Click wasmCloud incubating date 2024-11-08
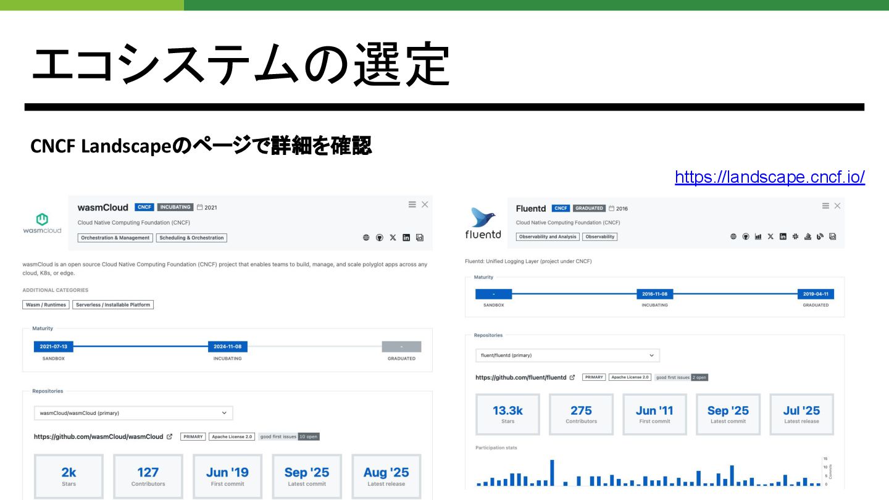The height and width of the screenshot is (500, 889). (x=227, y=346)
